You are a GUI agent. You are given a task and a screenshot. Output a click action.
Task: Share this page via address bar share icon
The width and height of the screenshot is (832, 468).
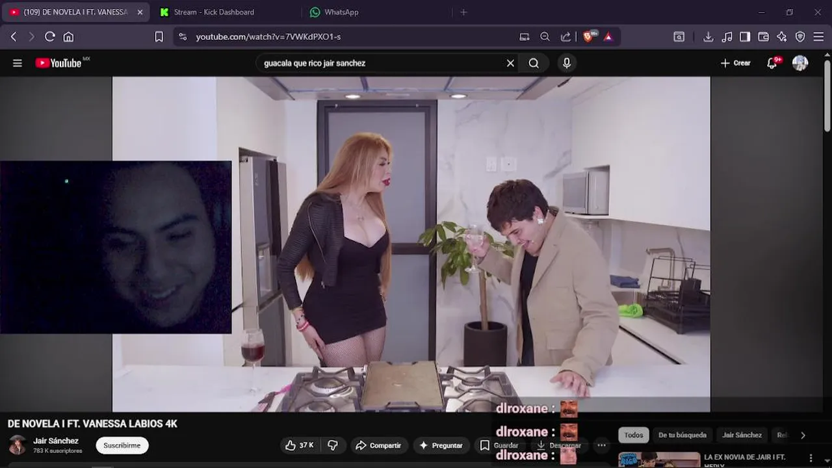[x=565, y=37]
